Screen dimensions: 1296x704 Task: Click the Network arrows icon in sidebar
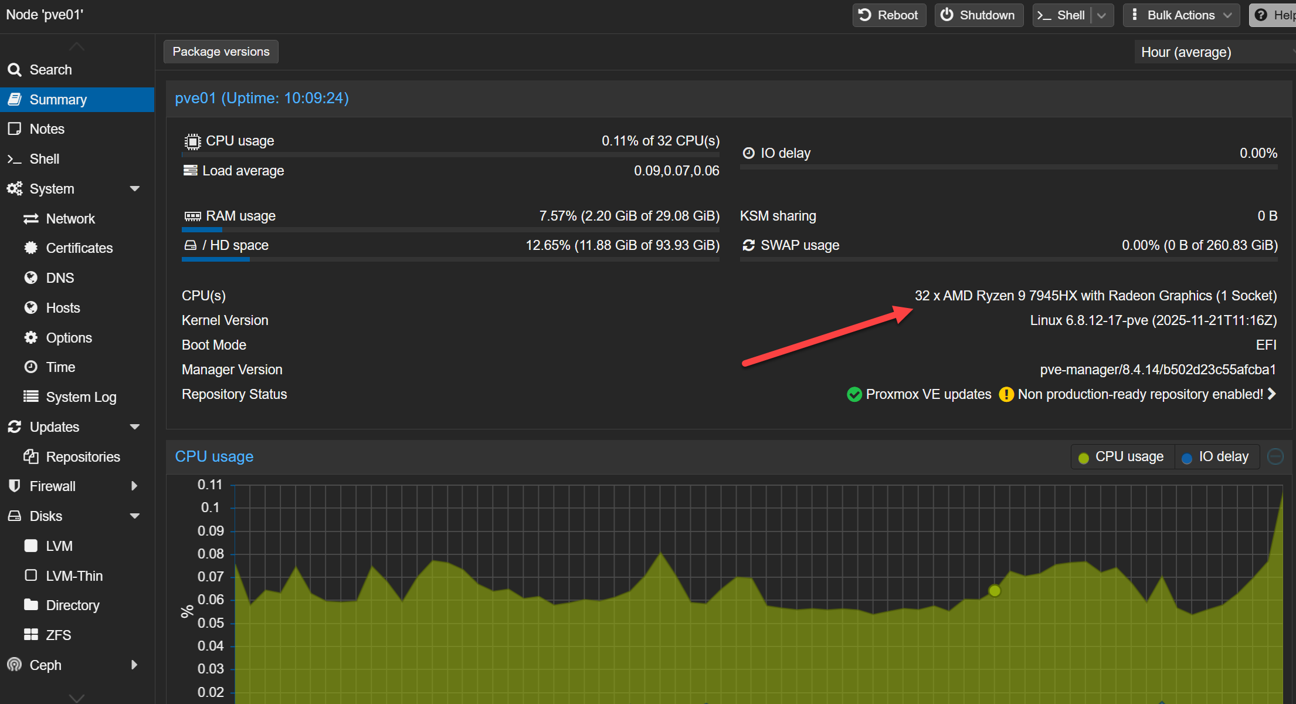[x=30, y=219]
